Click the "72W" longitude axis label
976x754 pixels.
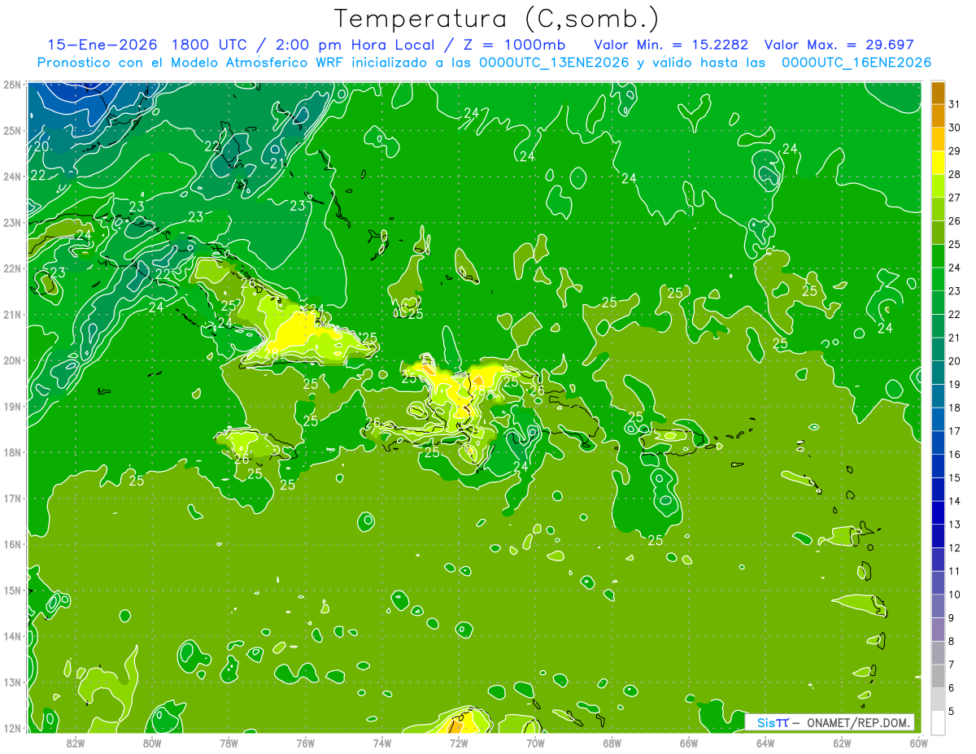click(459, 743)
